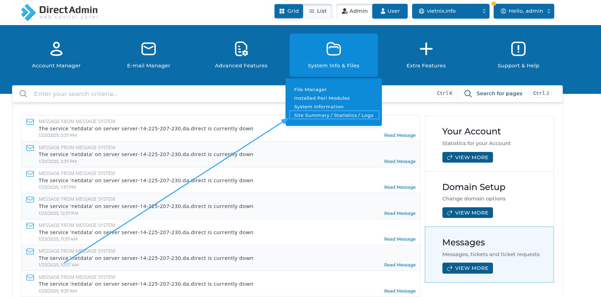Click the 1/23/2025, 3:37 PM timestamp
Image resolution: width=601 pixels, height=297 pixels.
(x=57, y=135)
